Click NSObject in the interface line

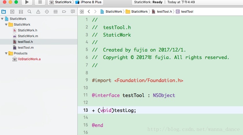coord(164,95)
